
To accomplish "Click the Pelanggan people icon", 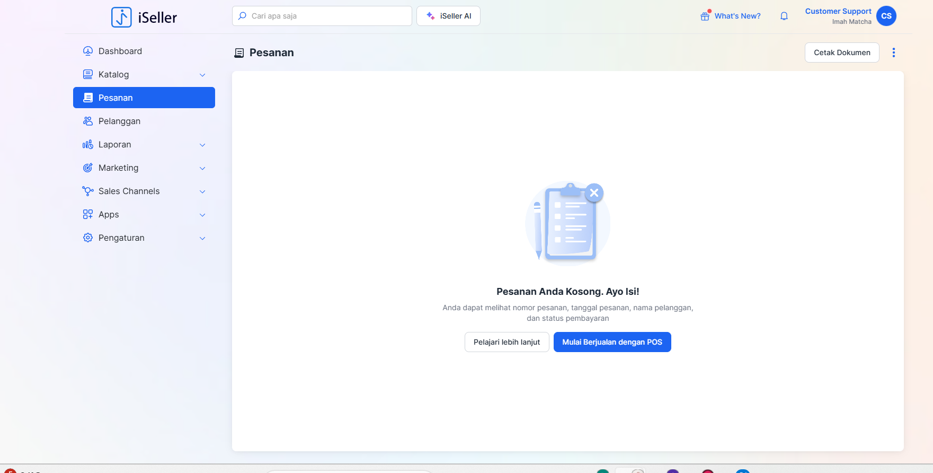I will pyautogui.click(x=88, y=121).
